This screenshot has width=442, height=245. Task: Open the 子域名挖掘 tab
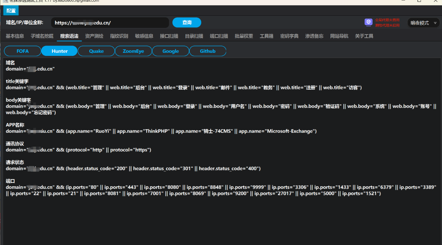pyautogui.click(x=42, y=36)
